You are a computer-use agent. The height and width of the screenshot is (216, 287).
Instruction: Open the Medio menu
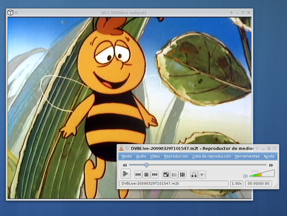[127, 157]
